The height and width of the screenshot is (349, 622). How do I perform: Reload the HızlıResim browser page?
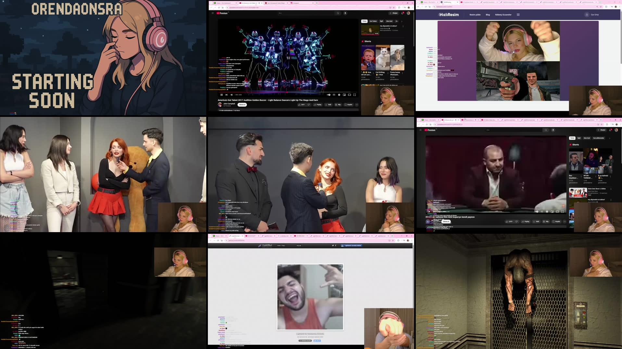pos(426,6)
